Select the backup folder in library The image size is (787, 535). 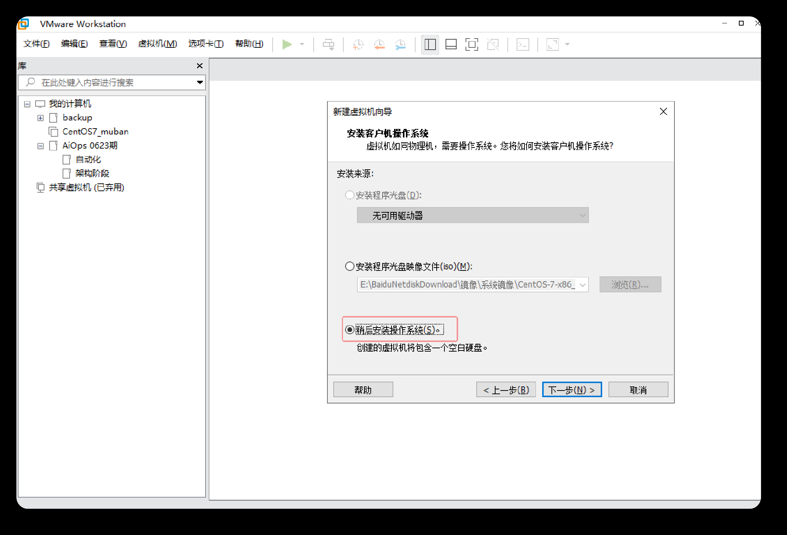(x=77, y=118)
